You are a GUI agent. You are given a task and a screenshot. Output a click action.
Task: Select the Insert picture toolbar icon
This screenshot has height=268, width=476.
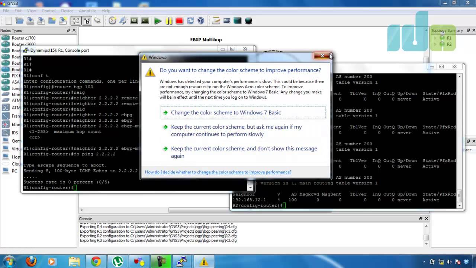226,21
